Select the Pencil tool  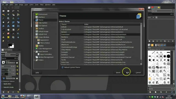coord(18,30)
